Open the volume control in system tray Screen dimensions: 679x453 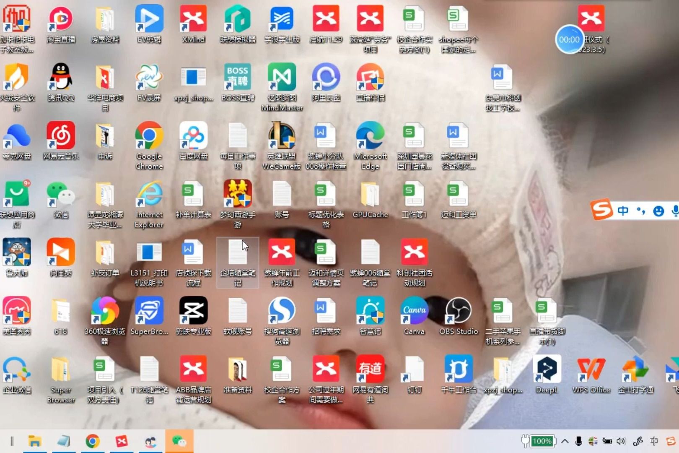click(x=621, y=441)
